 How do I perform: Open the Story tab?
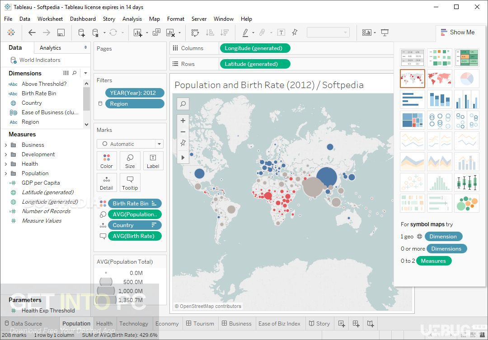pyautogui.click(x=319, y=323)
